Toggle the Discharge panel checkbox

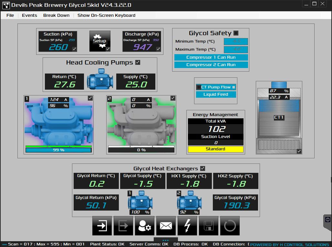[x=158, y=49]
